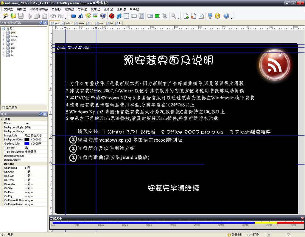Click the On Preload value field
The height and width of the screenshot is (237, 305).
click(36, 168)
